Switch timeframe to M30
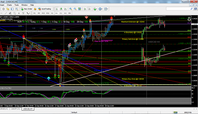The width and height of the screenshot is (198, 114). 48,13
